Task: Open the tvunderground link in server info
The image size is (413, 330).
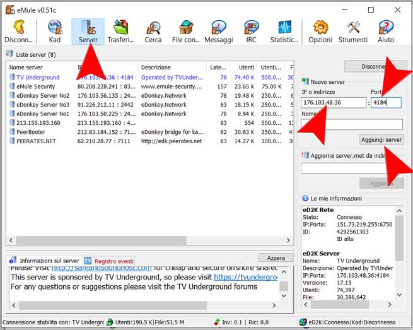Action: (246, 277)
